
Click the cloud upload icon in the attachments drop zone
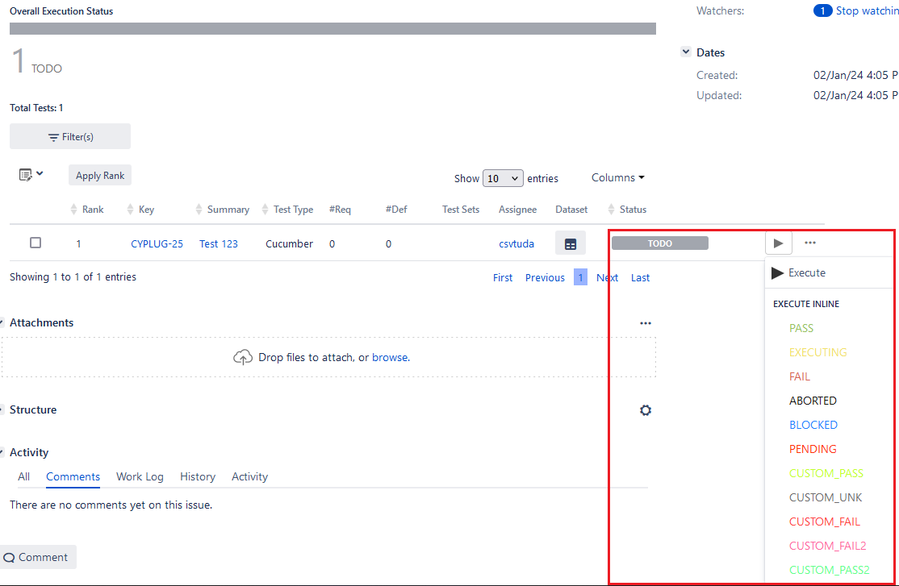point(243,357)
